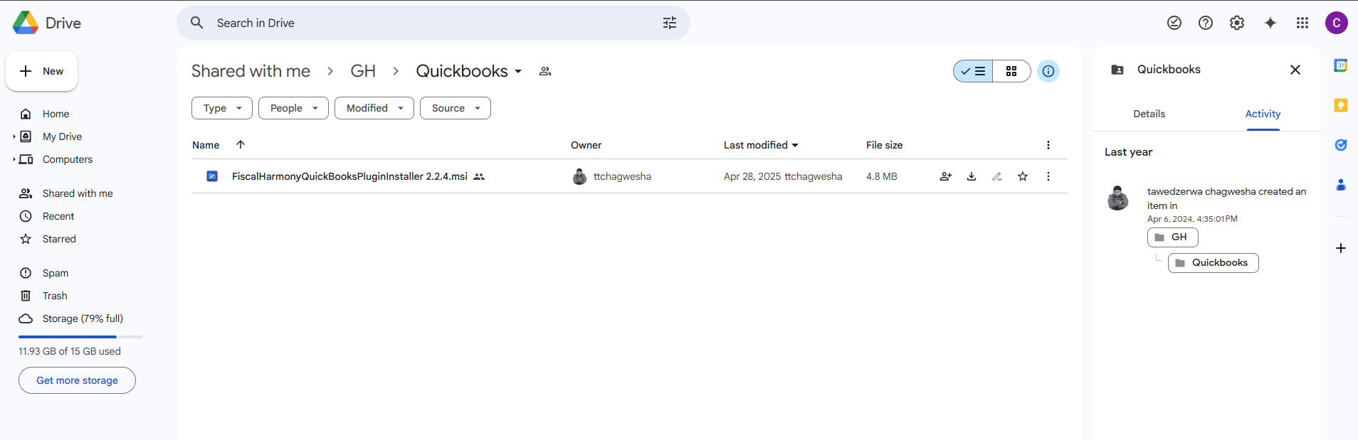Open the Settings gear icon
Image resolution: width=1358 pixels, height=440 pixels.
(1237, 23)
